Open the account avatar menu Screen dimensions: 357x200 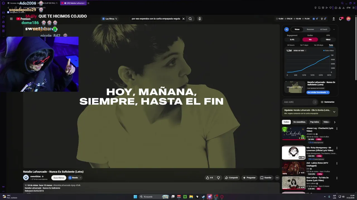(x=348, y=19)
